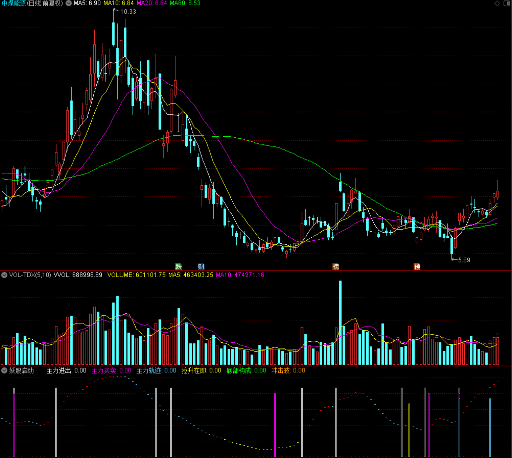Click the diamond icon at top right
Screen dimensions: 512x458
(497, 3)
